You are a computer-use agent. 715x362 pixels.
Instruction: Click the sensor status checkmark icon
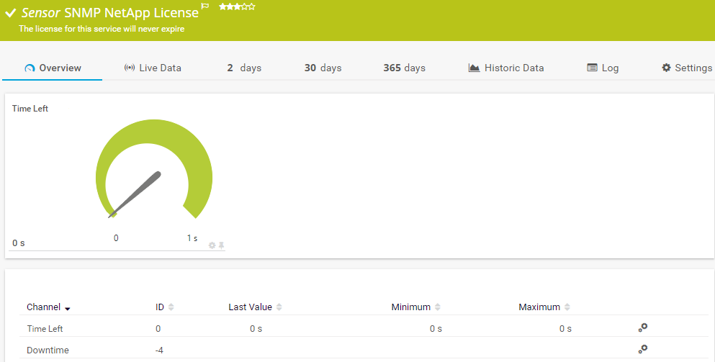pyautogui.click(x=11, y=13)
